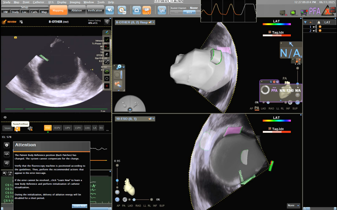Click the heart-plus icon in top toolbar
Screen dimensions: 337x210
click(x=110, y=10)
